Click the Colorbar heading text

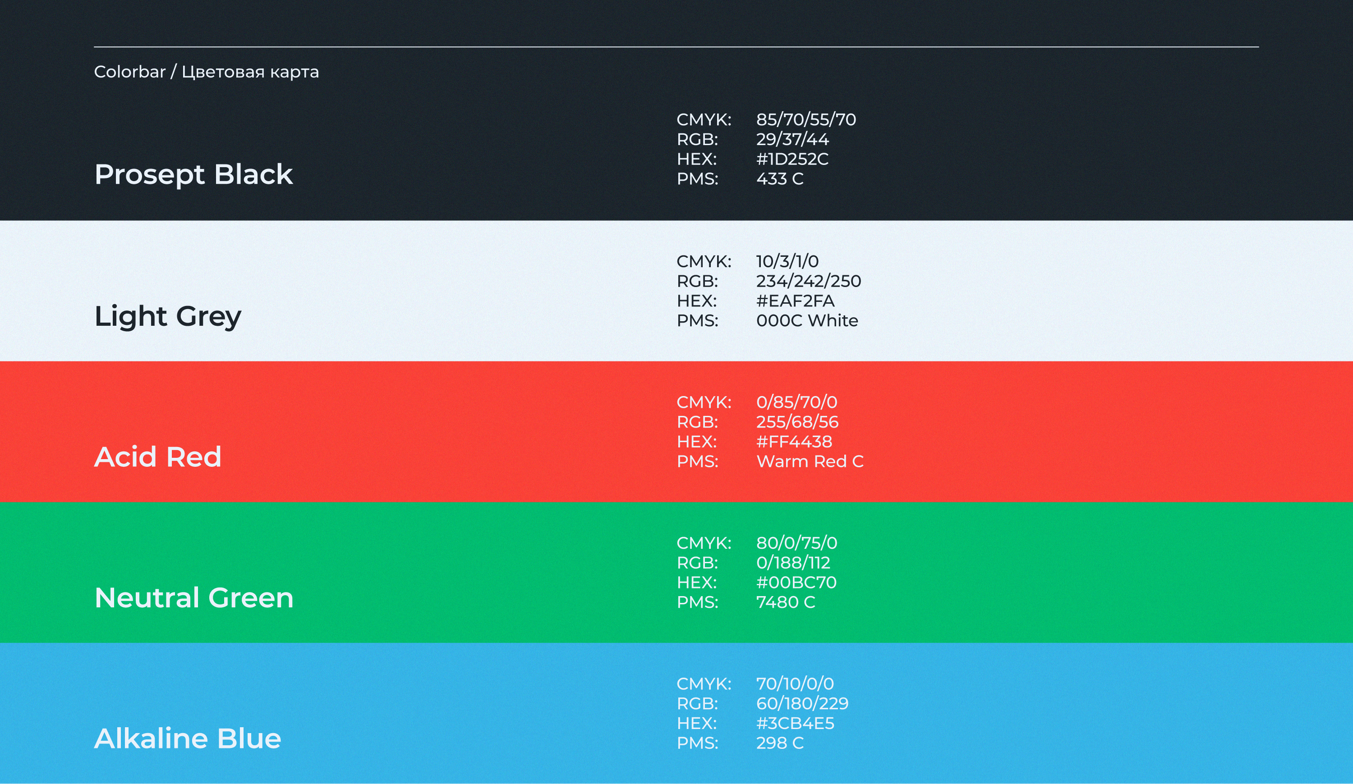coord(206,72)
